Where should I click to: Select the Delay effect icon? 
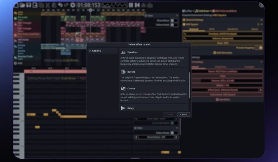(x=123, y=108)
